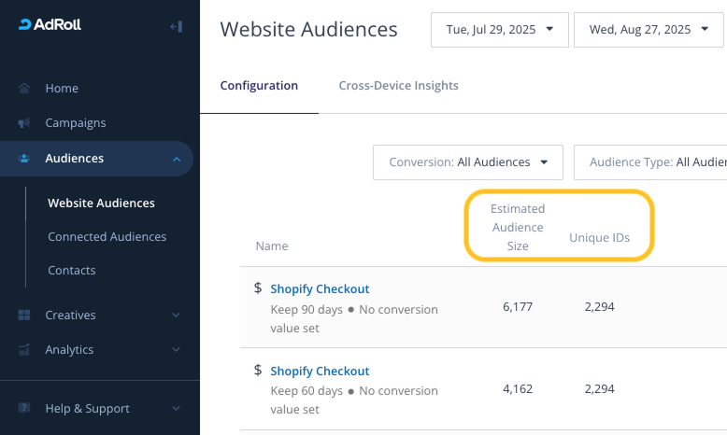The image size is (727, 435).
Task: Select the Configuration tab
Action: pyautogui.click(x=259, y=86)
